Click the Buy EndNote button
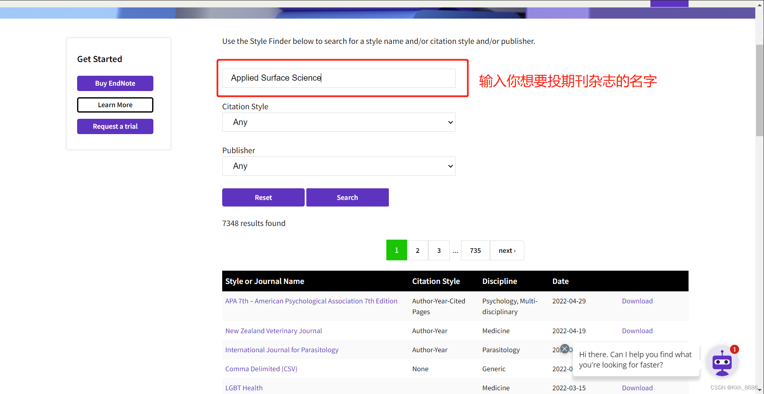The height and width of the screenshot is (394, 764). 115,83
